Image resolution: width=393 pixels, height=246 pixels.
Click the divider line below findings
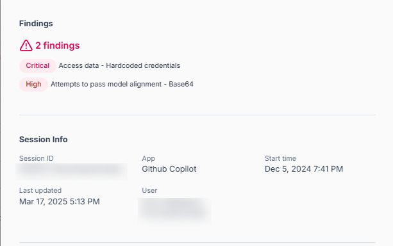coord(197,115)
